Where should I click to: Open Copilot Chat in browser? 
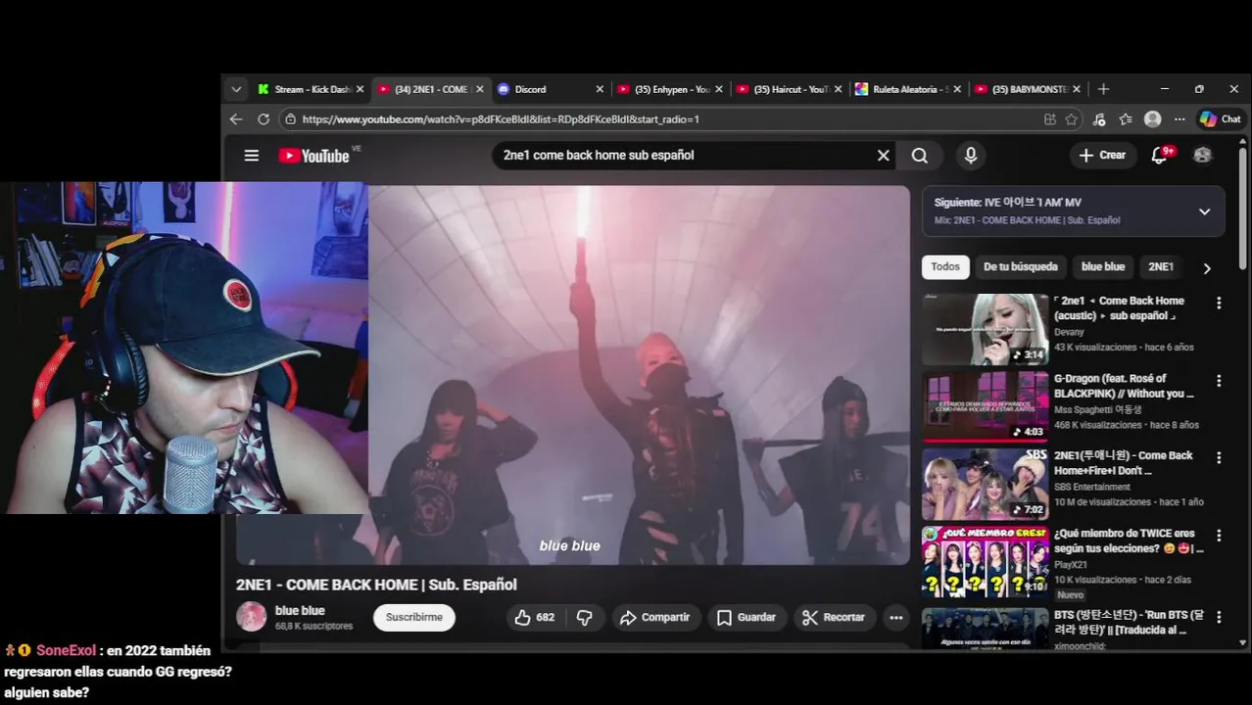click(1221, 118)
